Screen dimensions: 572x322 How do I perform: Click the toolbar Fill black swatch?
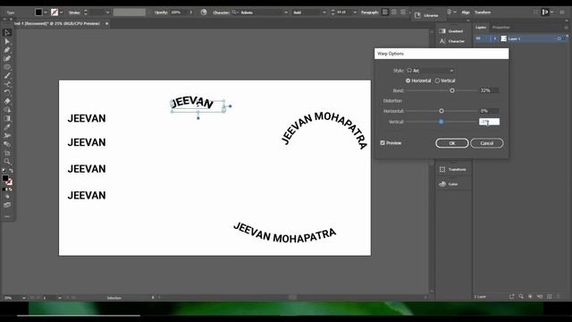pos(5,178)
